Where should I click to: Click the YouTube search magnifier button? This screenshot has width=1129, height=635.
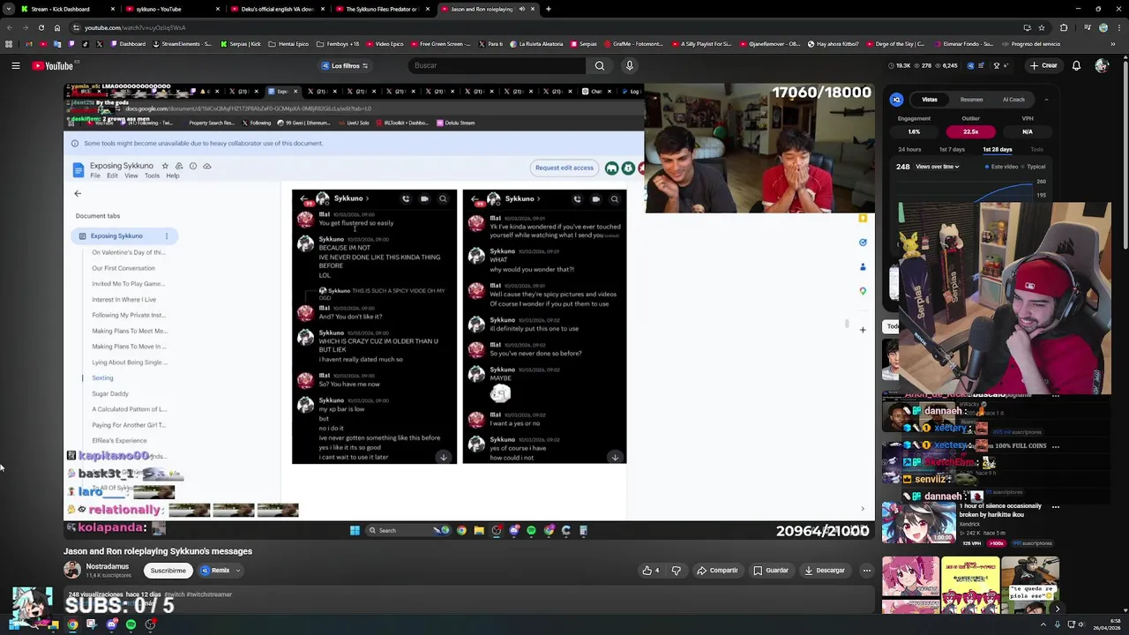pos(600,65)
